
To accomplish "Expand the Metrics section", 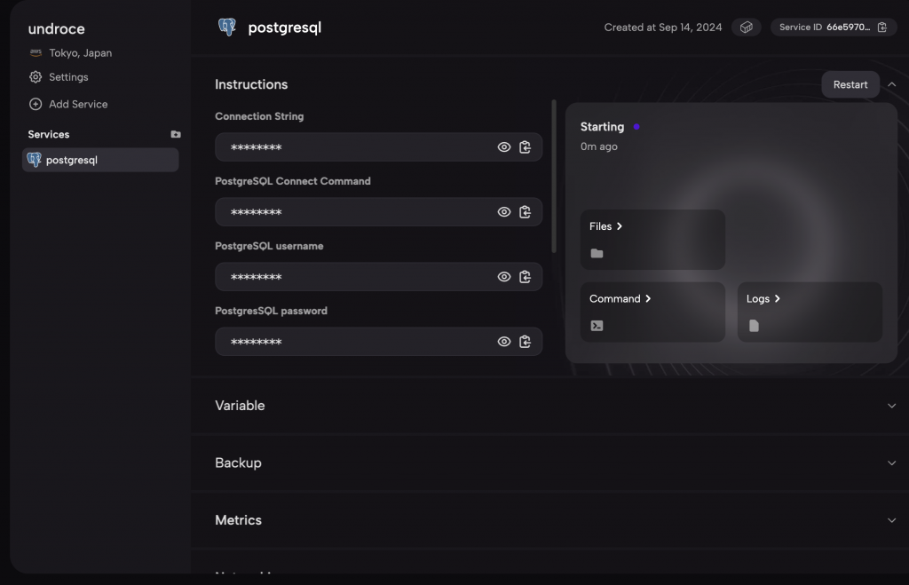I will point(891,521).
